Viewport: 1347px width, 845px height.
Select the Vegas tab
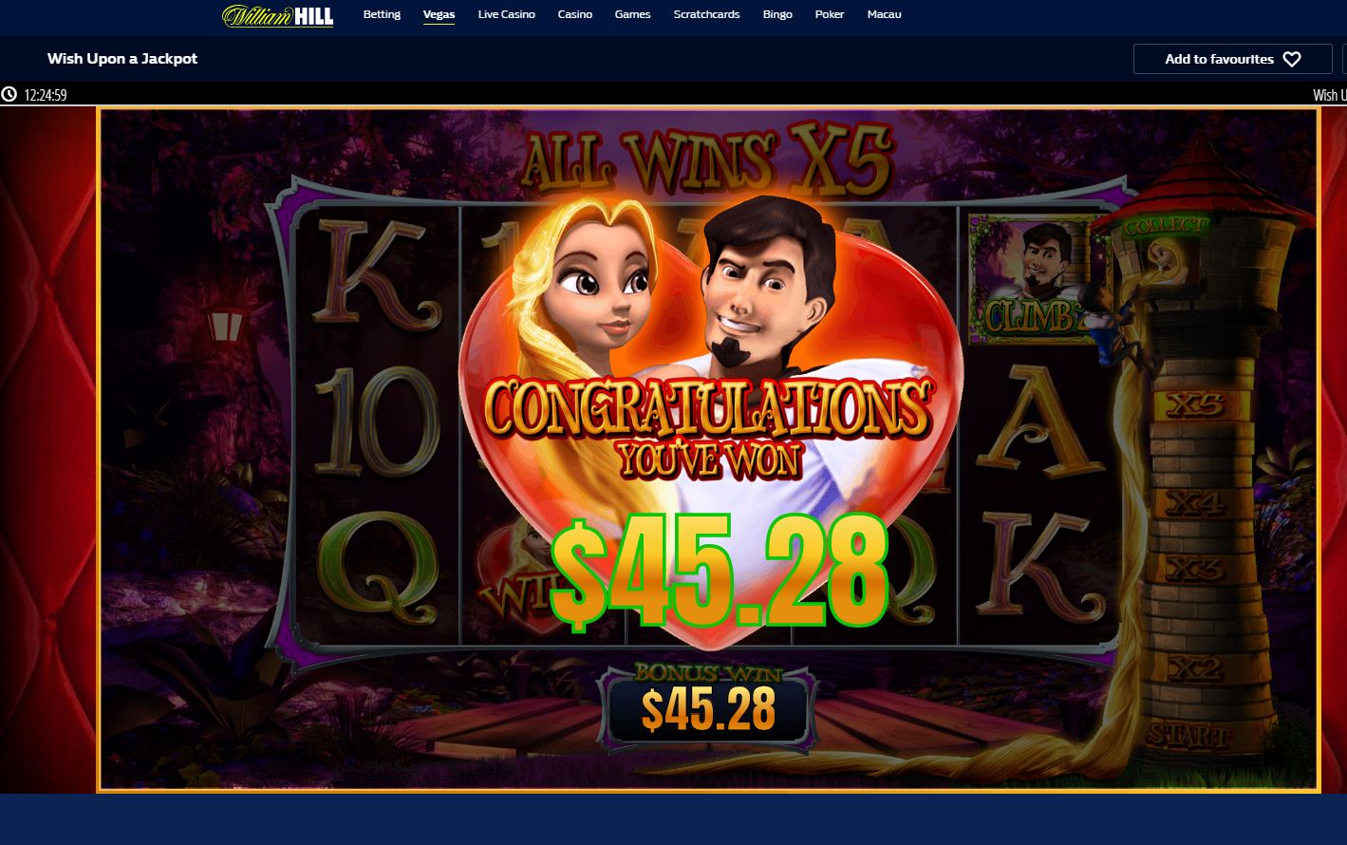(x=439, y=14)
